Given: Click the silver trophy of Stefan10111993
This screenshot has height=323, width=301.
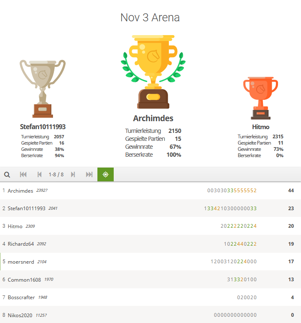Looking at the screenshot, I should [43, 89].
